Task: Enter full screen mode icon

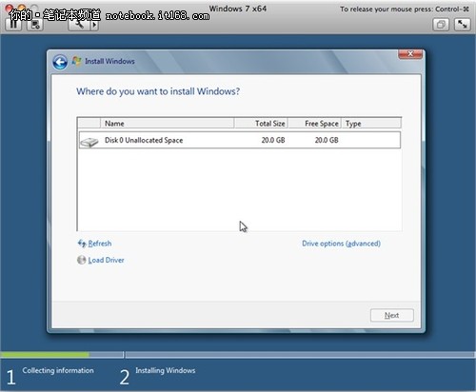Action: point(462,25)
